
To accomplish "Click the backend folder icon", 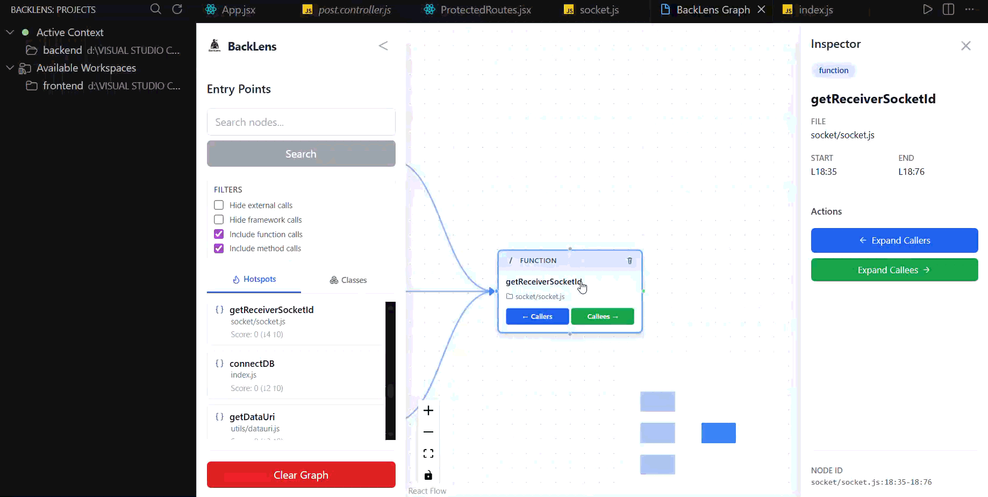I will click(32, 50).
